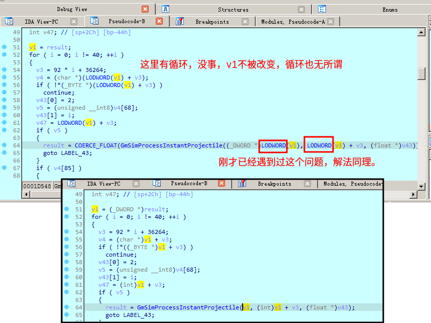Click 'goto LABEL_43;' on line 65 in top view
This screenshot has width=431, height=323.
(67, 153)
